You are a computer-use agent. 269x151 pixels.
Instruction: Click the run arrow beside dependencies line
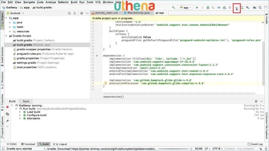click(x=97, y=56)
